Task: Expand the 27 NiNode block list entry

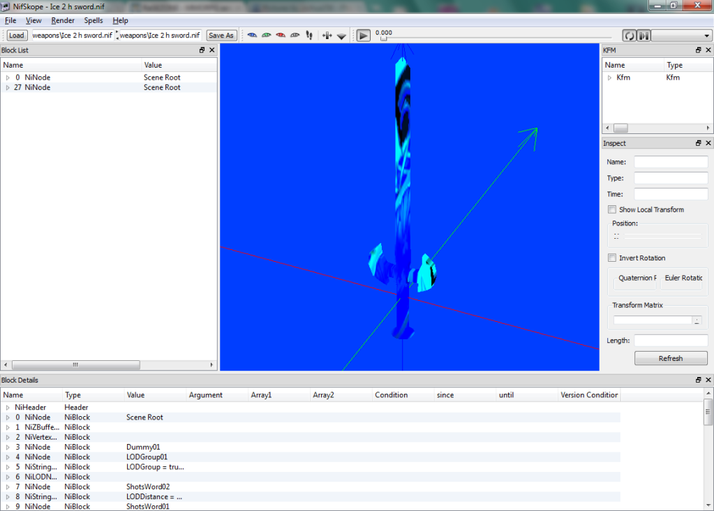Action: click(x=8, y=88)
